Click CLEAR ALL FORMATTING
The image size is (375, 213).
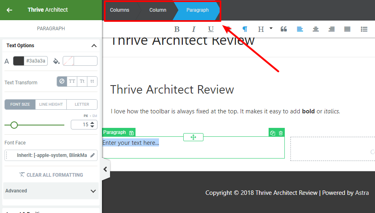(x=51, y=175)
